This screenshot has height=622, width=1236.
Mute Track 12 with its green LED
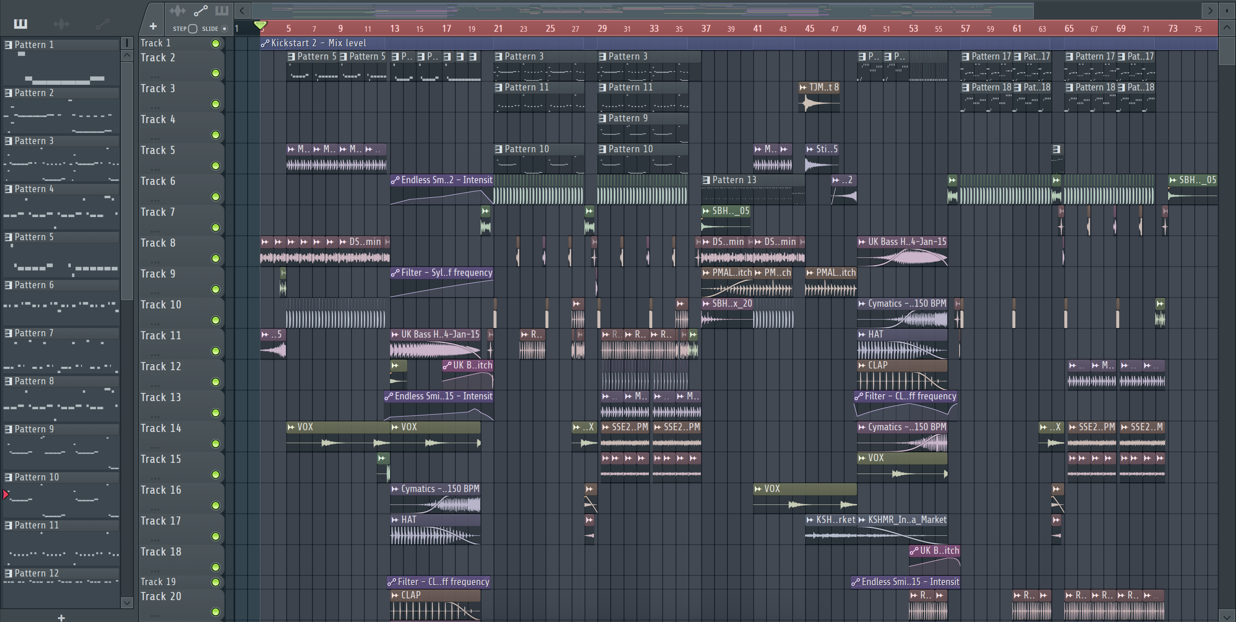point(215,382)
